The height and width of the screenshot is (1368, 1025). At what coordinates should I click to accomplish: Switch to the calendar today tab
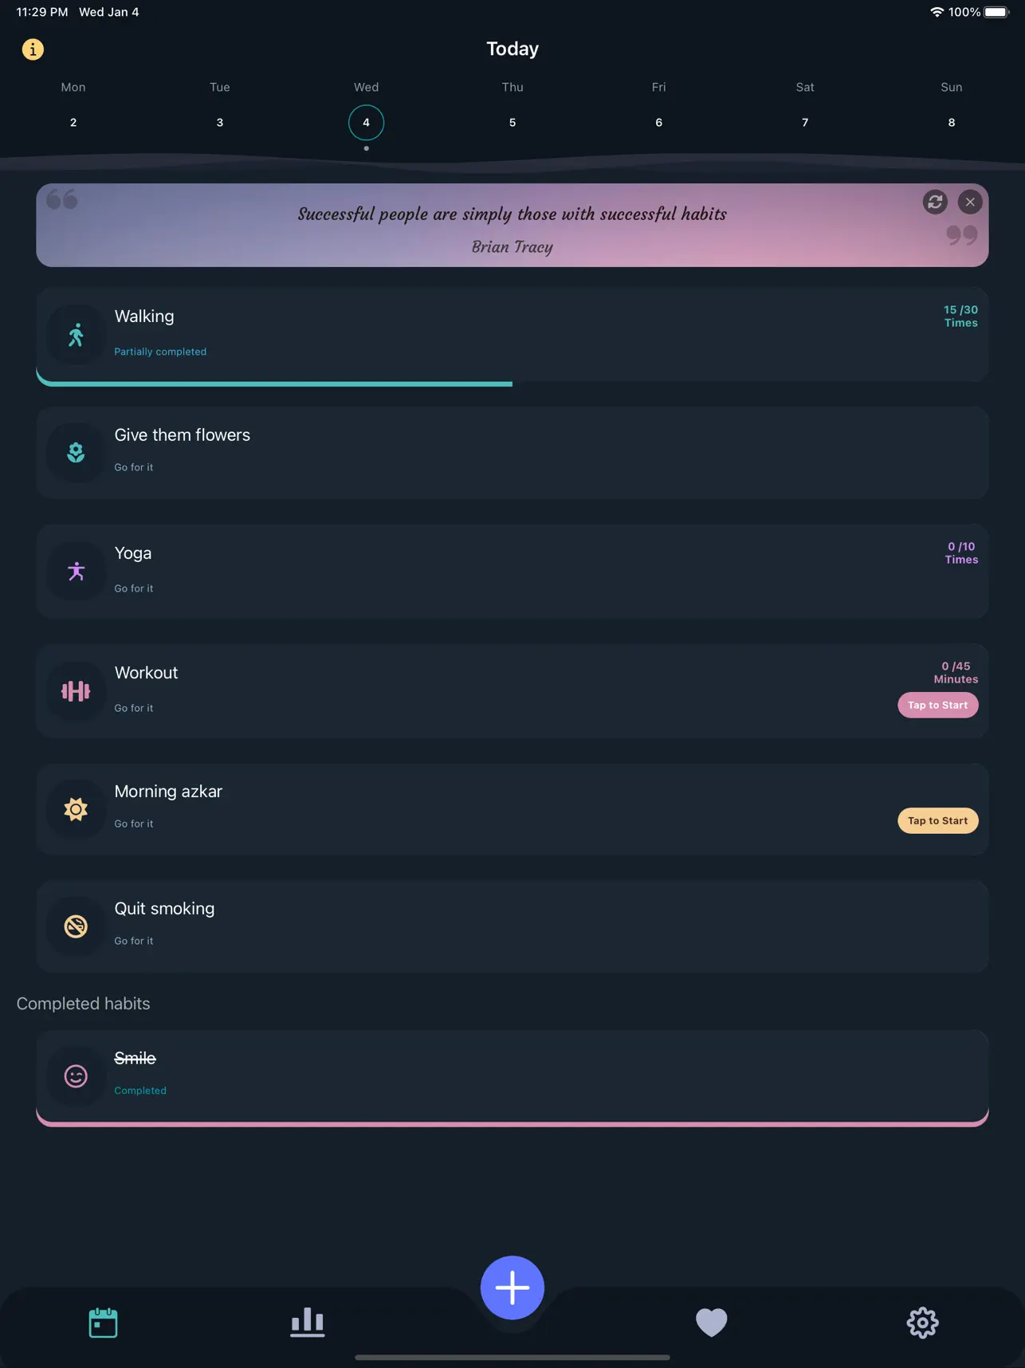point(103,1323)
